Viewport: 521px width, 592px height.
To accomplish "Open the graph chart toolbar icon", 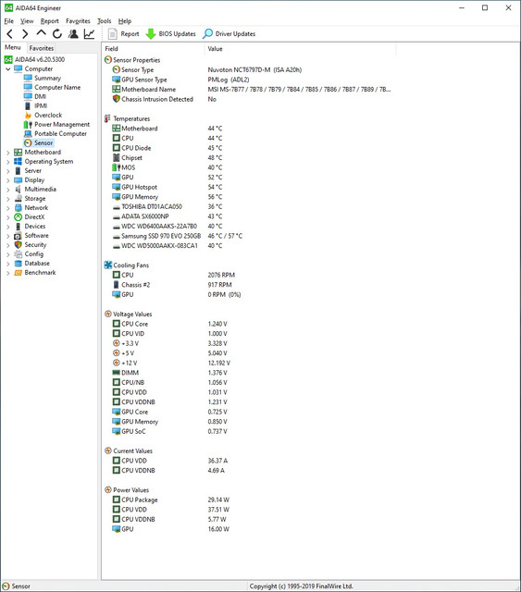I will [x=89, y=34].
